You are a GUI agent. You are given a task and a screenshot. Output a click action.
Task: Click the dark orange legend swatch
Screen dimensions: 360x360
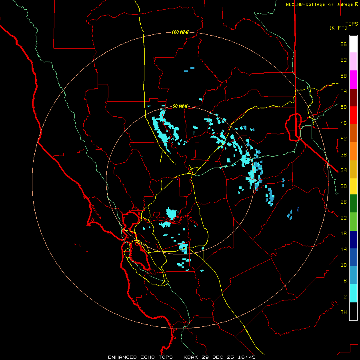tap(353, 133)
